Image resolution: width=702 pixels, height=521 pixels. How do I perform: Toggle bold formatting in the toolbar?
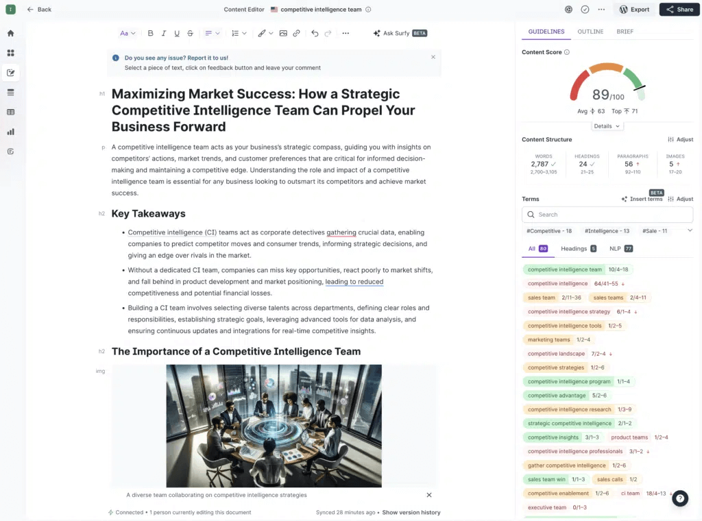pos(150,33)
